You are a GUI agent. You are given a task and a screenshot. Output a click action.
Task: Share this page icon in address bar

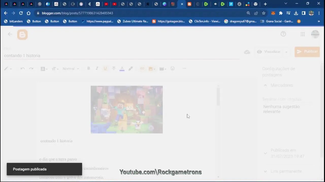[x=256, y=13]
